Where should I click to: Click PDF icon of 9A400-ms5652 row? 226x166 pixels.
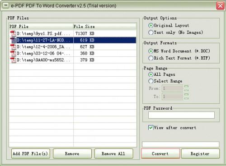pyautogui.click(x=13, y=60)
